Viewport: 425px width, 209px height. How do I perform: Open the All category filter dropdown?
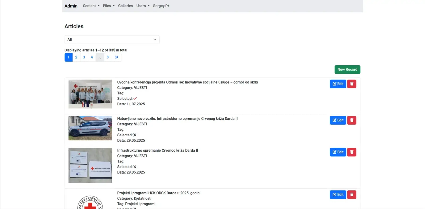click(112, 39)
